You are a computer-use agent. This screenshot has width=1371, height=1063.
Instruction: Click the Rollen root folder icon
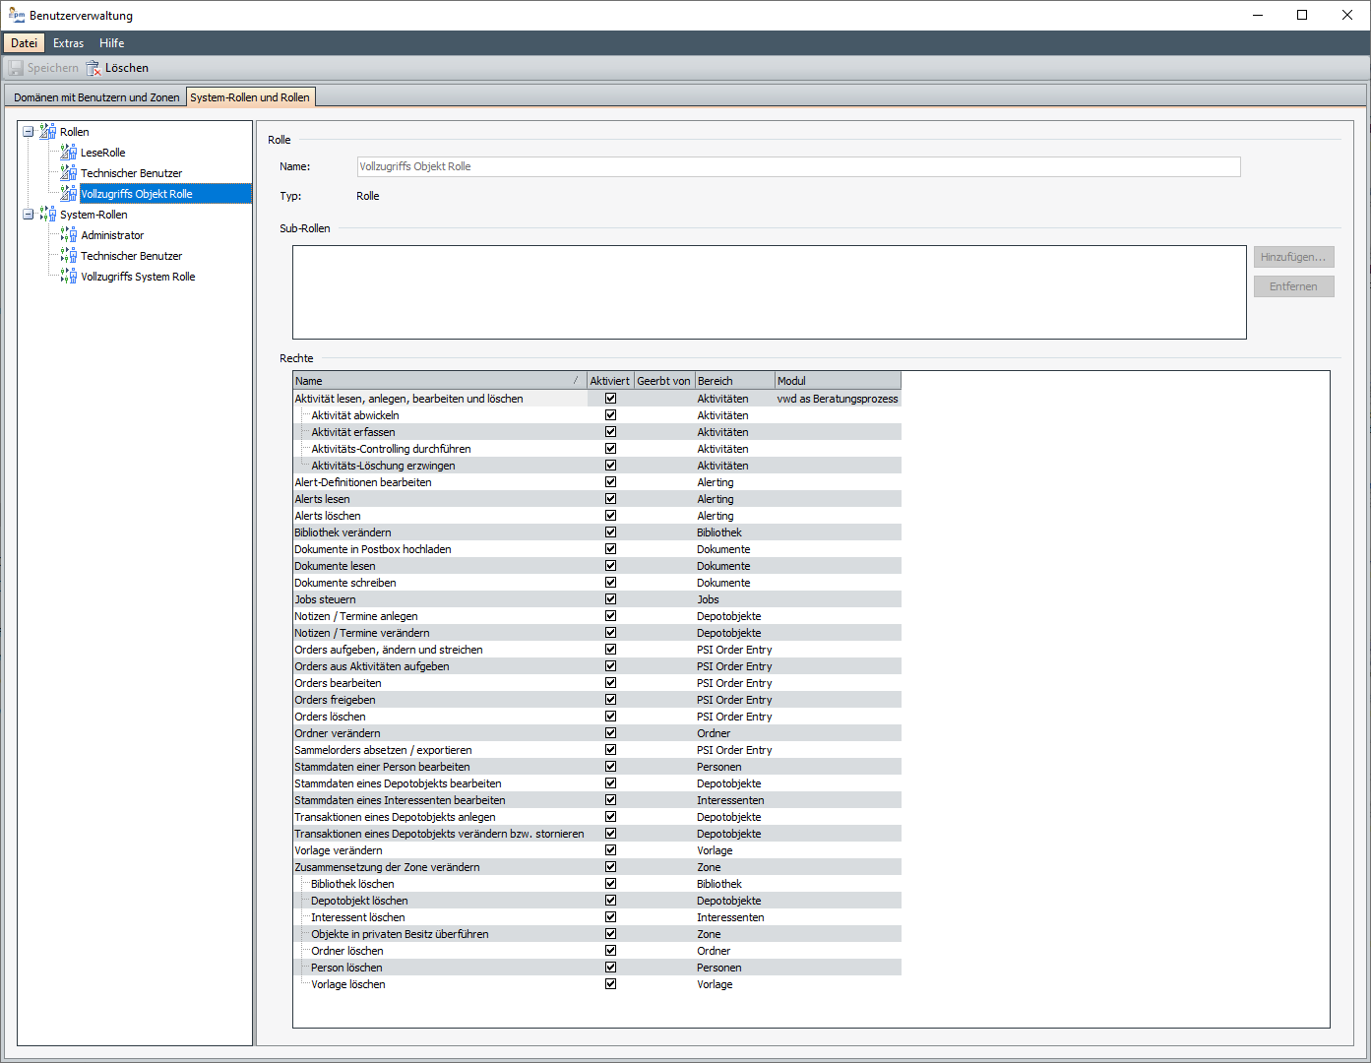47,131
